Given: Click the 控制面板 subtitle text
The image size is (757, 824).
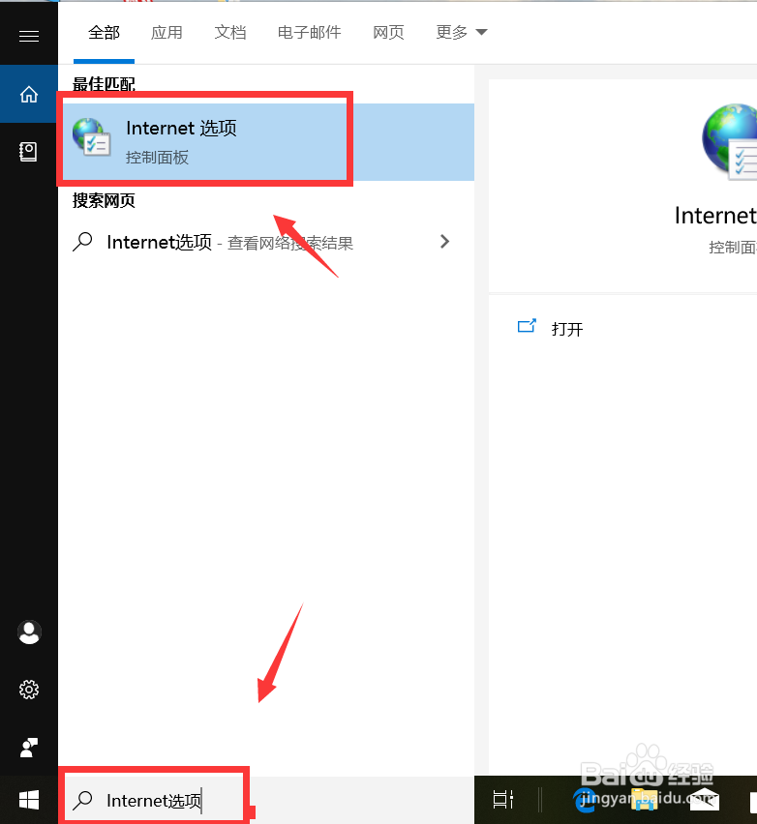Looking at the screenshot, I should 157,158.
